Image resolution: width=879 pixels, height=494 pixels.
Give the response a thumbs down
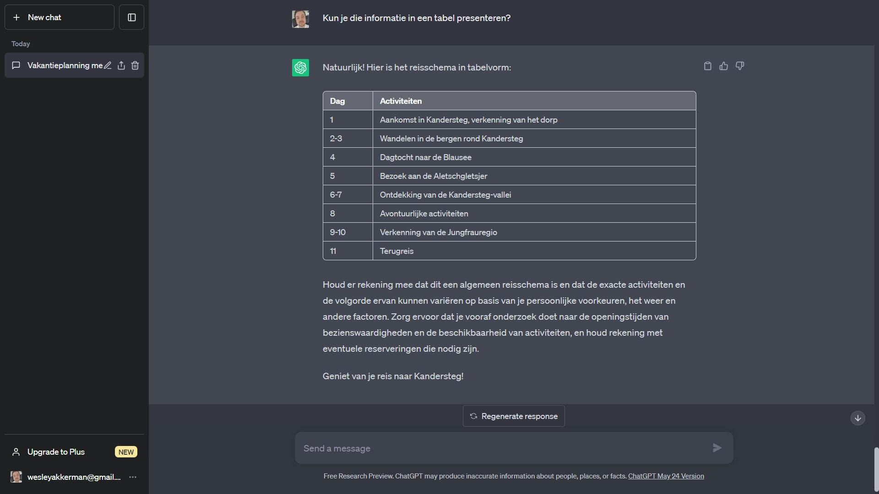click(740, 66)
